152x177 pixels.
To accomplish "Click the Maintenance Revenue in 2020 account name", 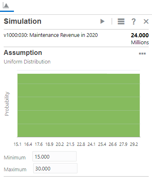I will click(x=51, y=35).
